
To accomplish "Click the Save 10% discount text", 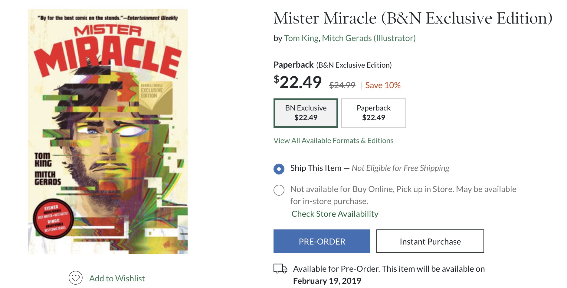I will pos(383,85).
